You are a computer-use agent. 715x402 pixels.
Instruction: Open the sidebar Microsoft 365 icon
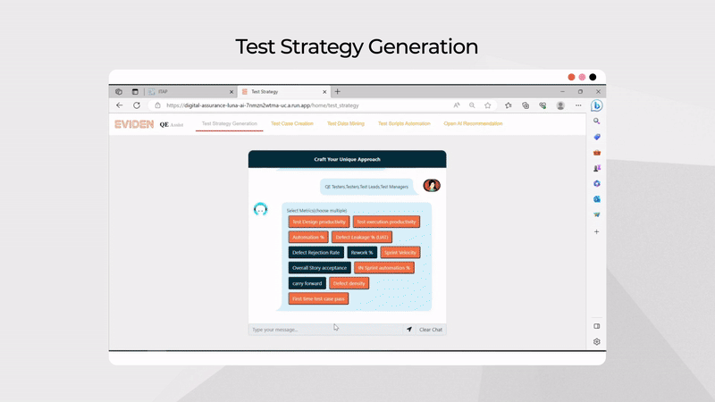(596, 184)
